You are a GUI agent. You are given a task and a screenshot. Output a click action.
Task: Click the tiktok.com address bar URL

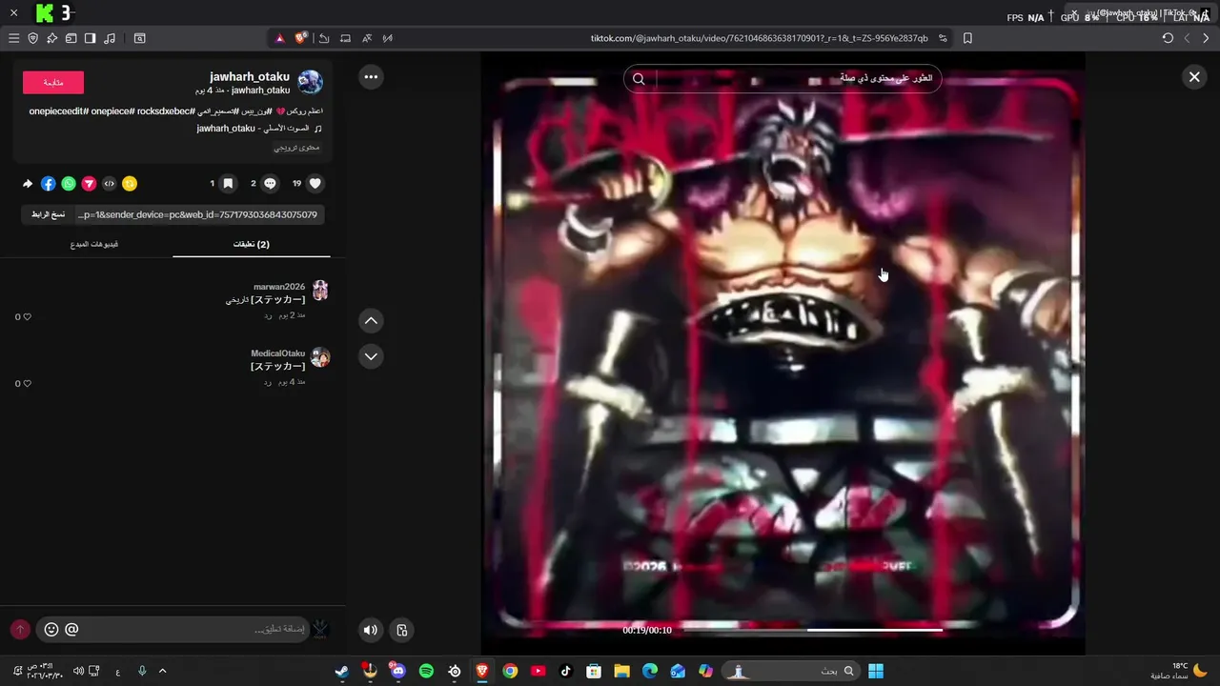pos(759,38)
